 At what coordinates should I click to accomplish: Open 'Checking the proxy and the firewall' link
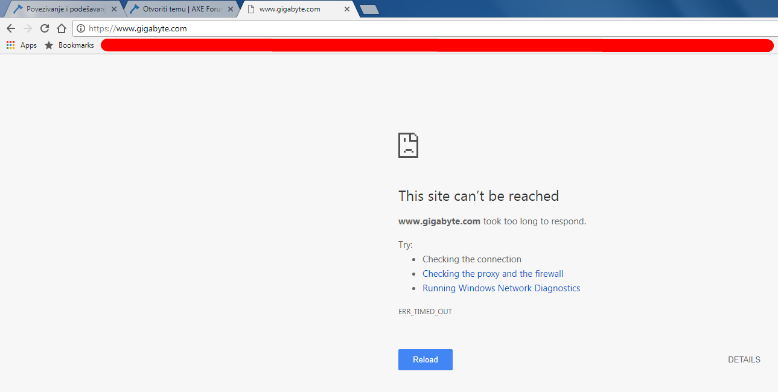(x=493, y=274)
